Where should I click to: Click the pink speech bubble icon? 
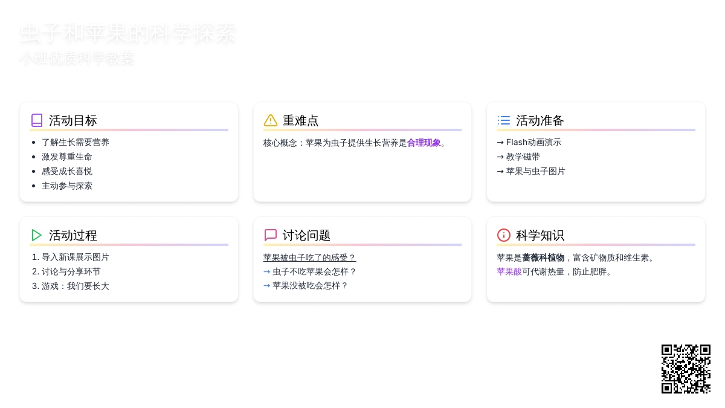(x=271, y=235)
